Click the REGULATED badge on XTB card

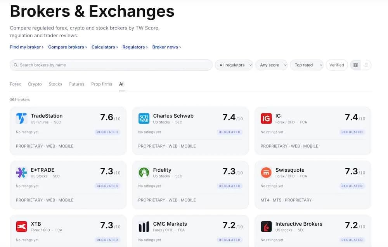pos(107,240)
